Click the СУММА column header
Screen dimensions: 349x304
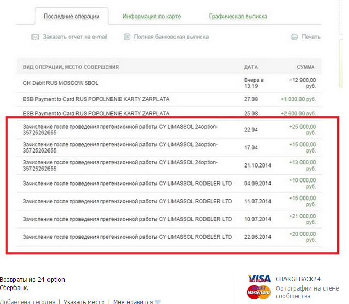306,67
